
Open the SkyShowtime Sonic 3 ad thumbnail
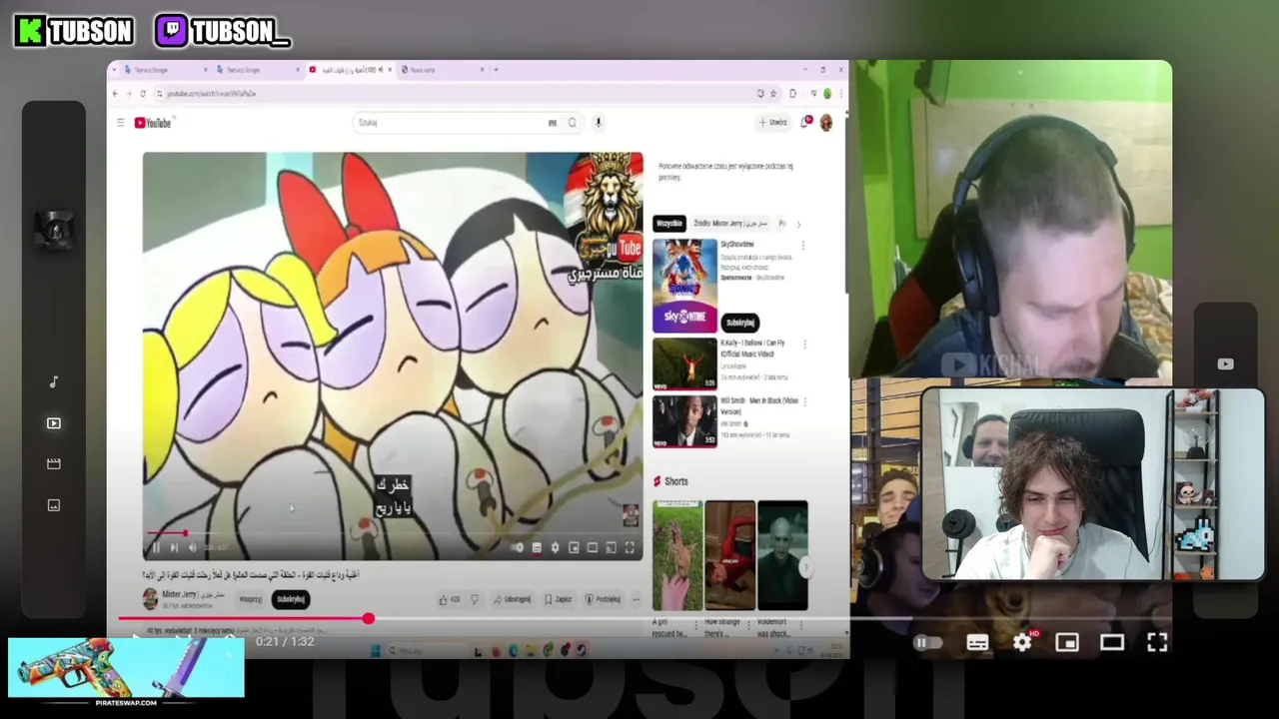coord(684,286)
